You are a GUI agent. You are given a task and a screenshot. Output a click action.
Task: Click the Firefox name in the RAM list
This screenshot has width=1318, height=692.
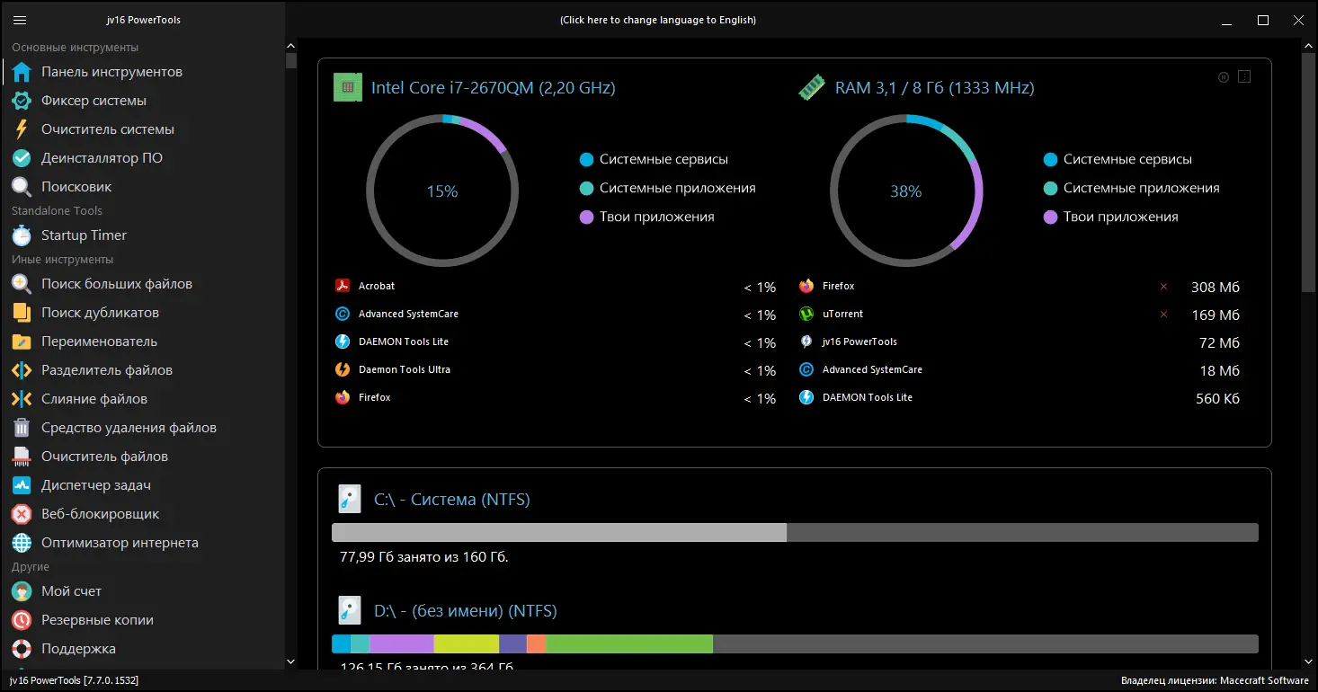[839, 286]
